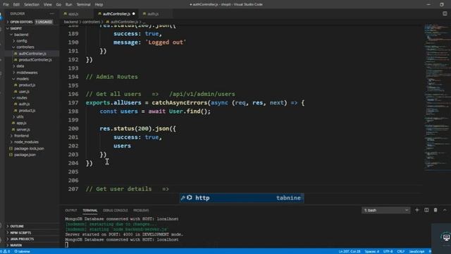Open authController.js in the explorer tree
The height and width of the screenshot is (254, 451).
[x=32, y=54]
